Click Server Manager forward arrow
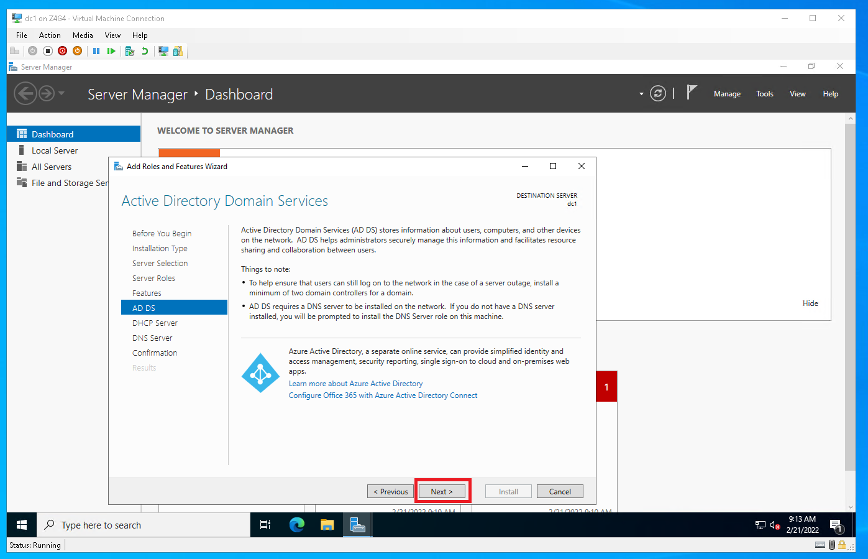The height and width of the screenshot is (559, 868). coord(47,94)
